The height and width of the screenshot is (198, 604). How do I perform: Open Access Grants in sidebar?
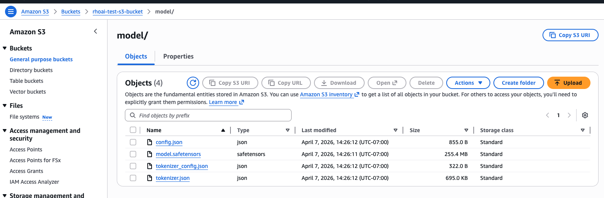click(x=26, y=171)
